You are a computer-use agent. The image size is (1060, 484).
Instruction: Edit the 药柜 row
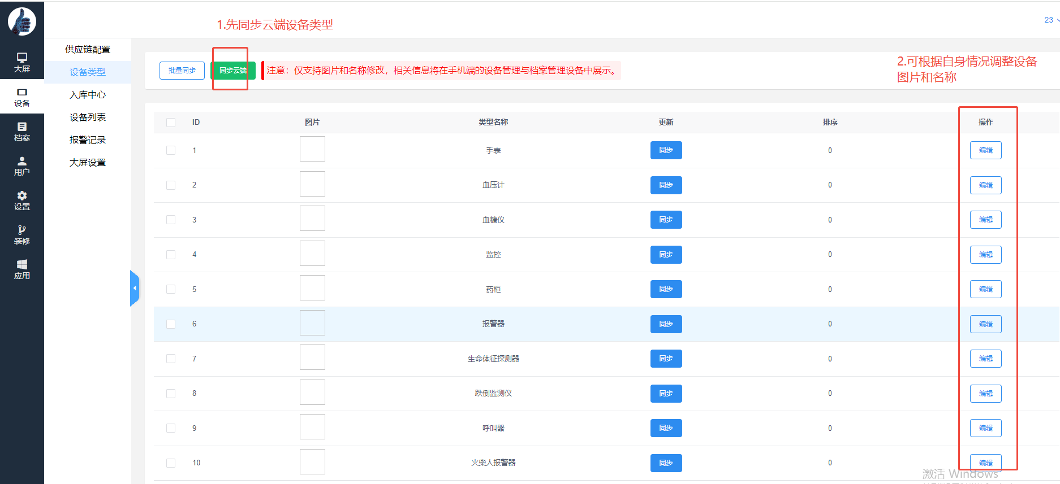(986, 289)
